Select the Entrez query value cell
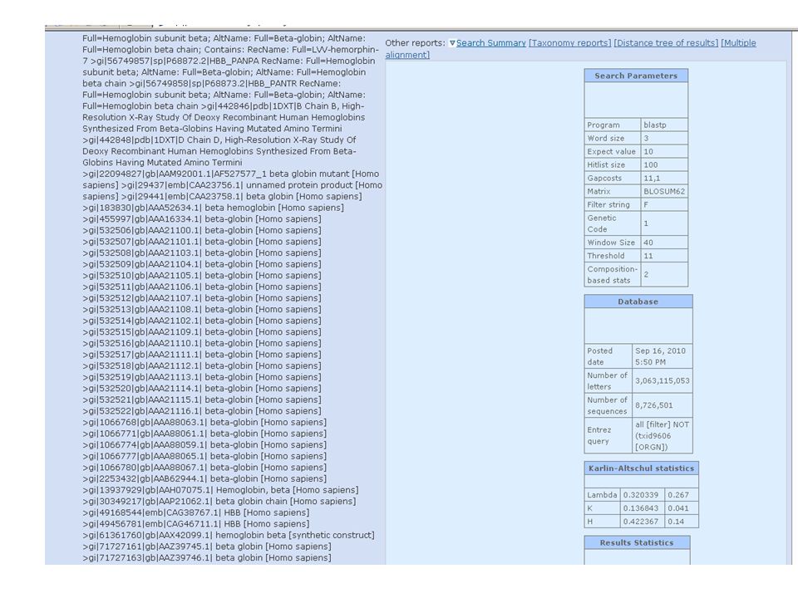This screenshot has width=798, height=598. click(663, 436)
